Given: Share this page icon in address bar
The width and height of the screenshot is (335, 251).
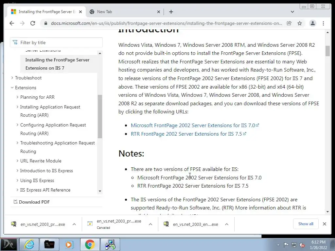Looking at the screenshot, I should tap(289, 23).
